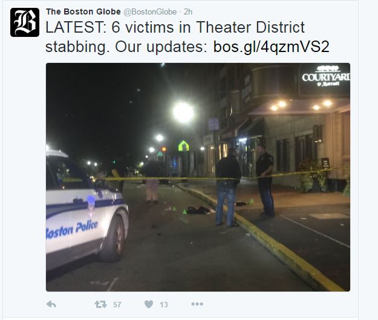Click the uniformed officer in the photo
Viewport: 378px width, 320px height.
(x=265, y=180)
